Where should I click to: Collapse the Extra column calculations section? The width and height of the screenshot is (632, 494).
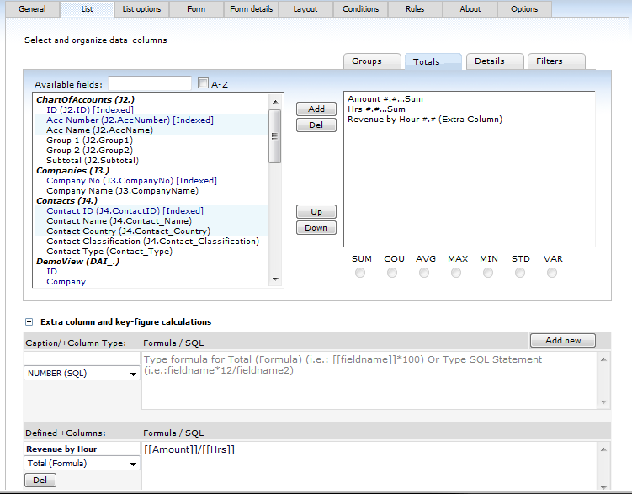pos(29,322)
